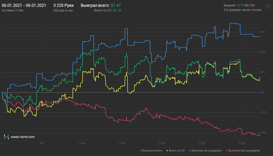Screen dimensions: 273x156
Task: Click the 1 000 x-axis tick label
Action: click(x=82, y=143)
